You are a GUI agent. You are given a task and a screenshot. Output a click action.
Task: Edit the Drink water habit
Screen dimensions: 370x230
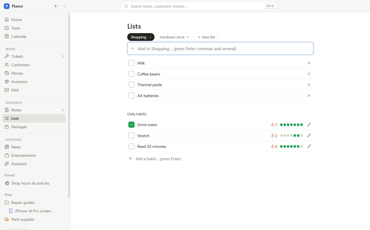coord(309,125)
